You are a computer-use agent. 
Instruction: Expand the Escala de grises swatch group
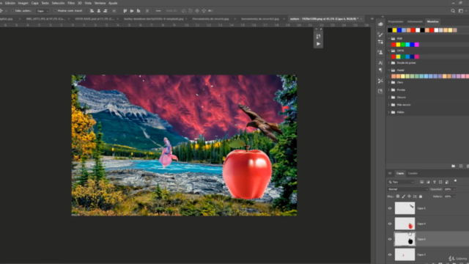pos(389,63)
